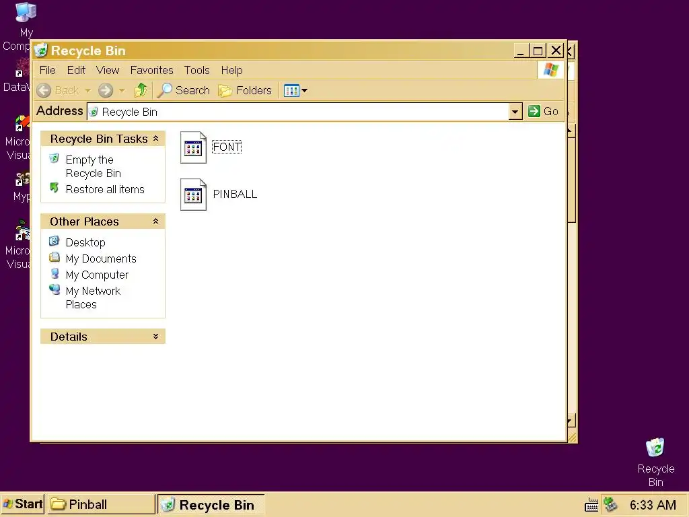Viewport: 689px width, 517px height.
Task: Click the FONT file icon
Action: coord(193,147)
